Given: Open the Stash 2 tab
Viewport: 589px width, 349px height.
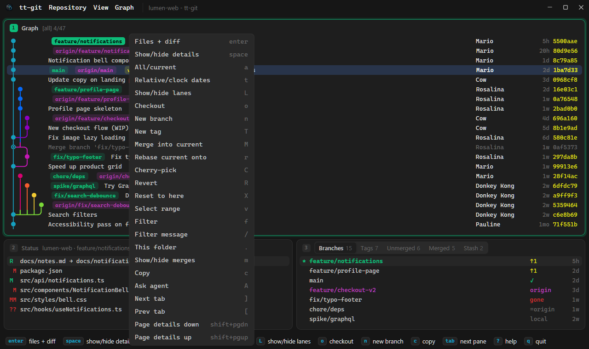Looking at the screenshot, I should tap(473, 248).
